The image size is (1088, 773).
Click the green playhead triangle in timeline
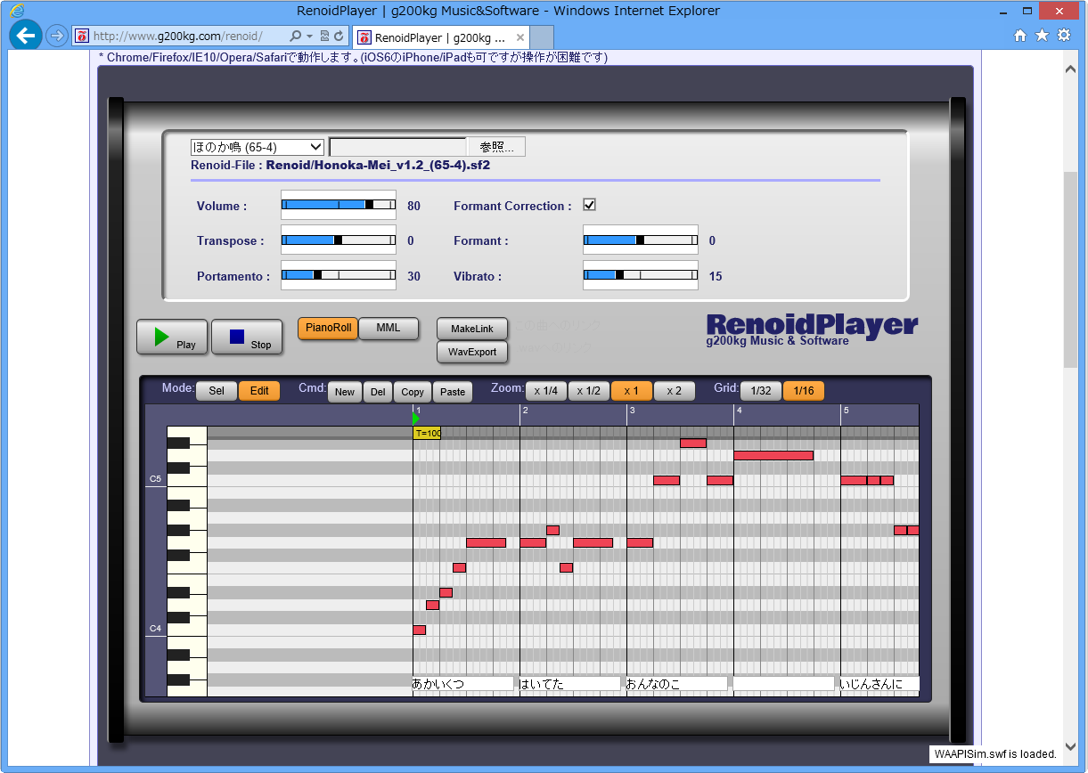416,418
